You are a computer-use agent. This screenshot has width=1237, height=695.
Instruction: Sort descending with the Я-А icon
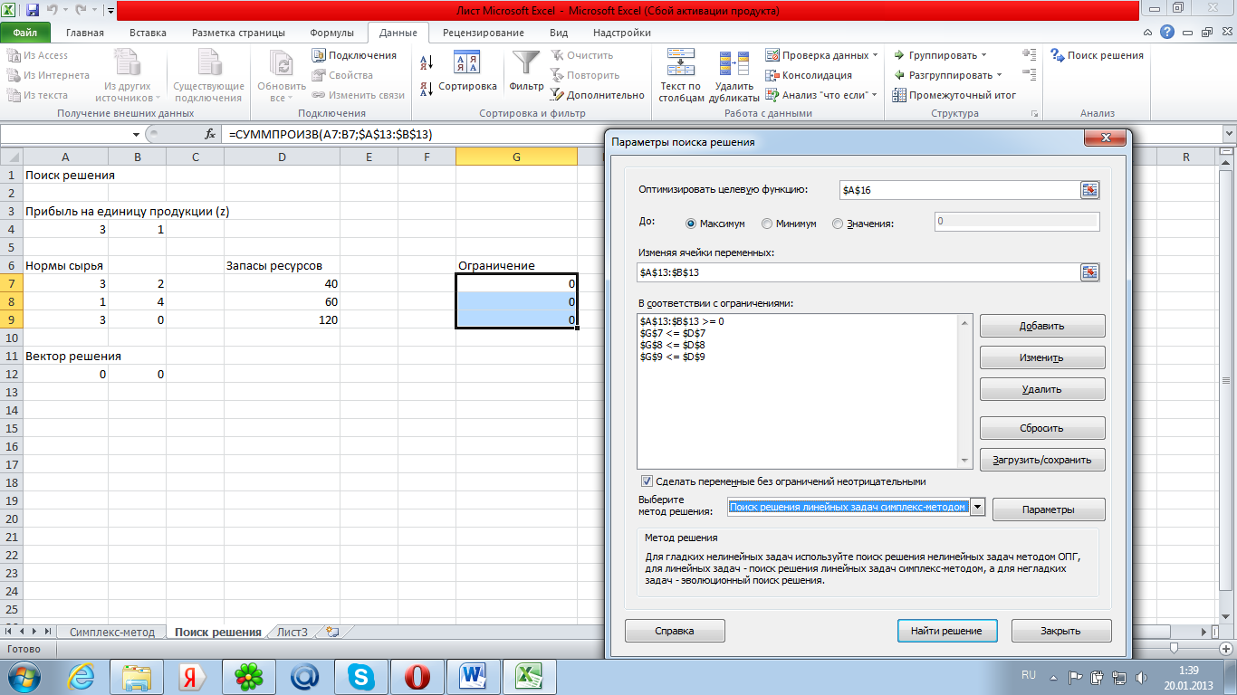pyautogui.click(x=427, y=89)
